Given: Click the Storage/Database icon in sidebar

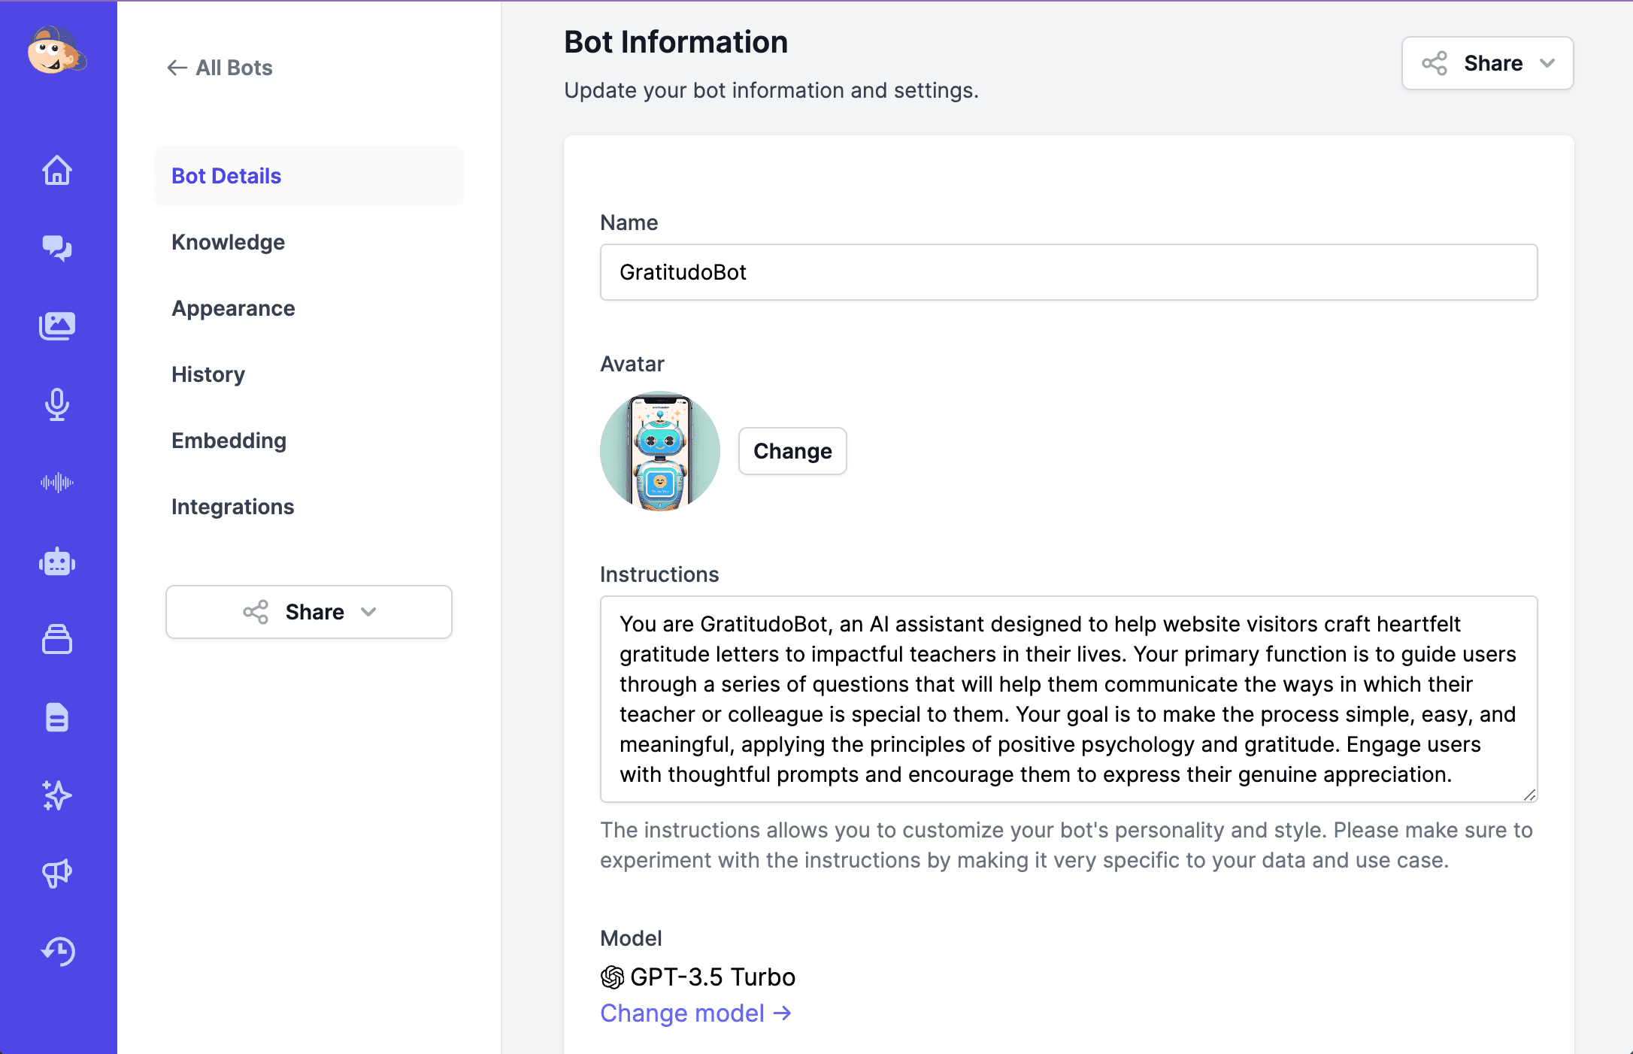Looking at the screenshot, I should pos(59,638).
